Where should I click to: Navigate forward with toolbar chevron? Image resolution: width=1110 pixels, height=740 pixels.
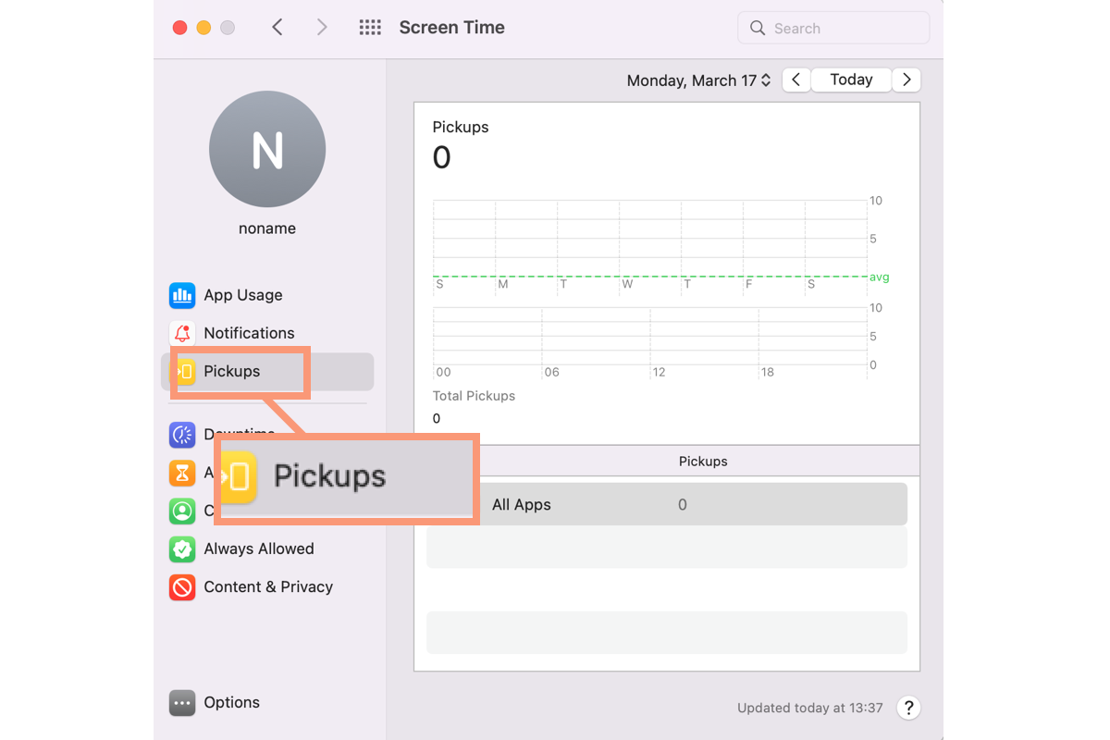322,28
